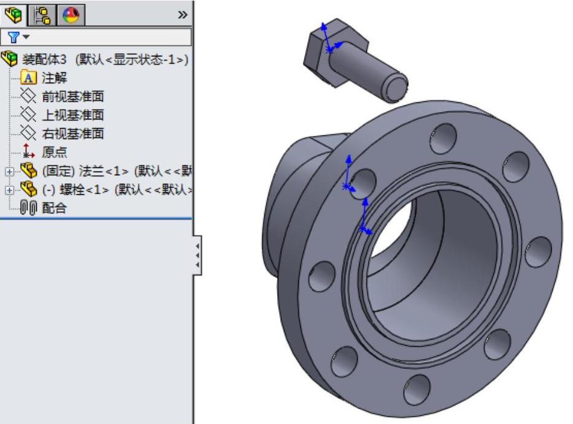Click the 注解 annotations folder icon
The image size is (573, 424).
[x=29, y=77]
